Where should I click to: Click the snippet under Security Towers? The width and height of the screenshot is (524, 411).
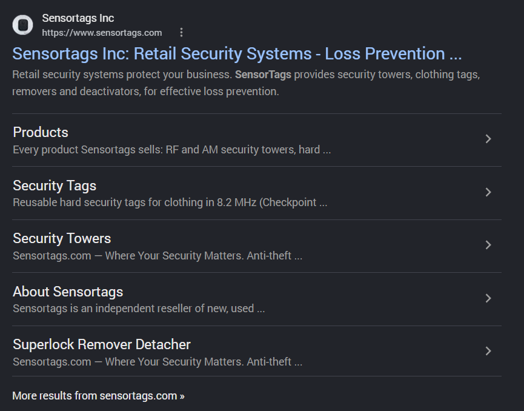click(158, 255)
